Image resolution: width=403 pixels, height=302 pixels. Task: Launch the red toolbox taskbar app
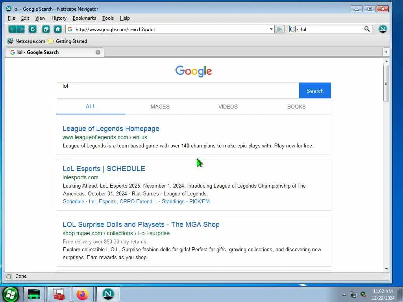tap(59, 294)
